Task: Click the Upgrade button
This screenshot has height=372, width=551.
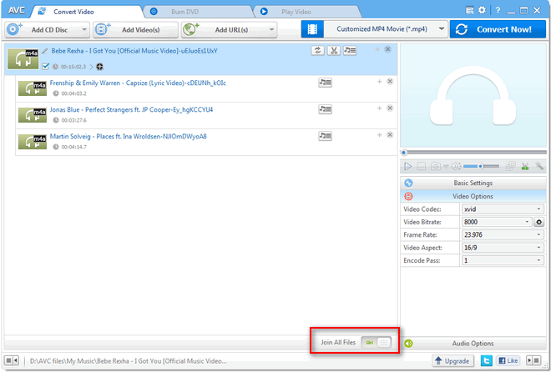Action: click(452, 361)
